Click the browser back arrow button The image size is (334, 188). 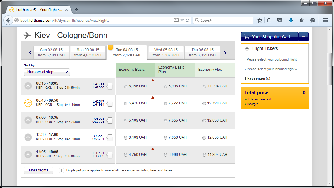point(8,21)
